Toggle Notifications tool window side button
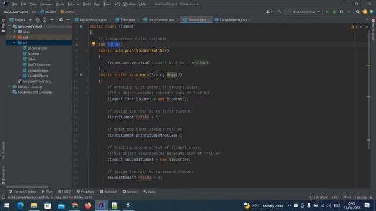This screenshot has width=376, height=211. (x=373, y=30)
